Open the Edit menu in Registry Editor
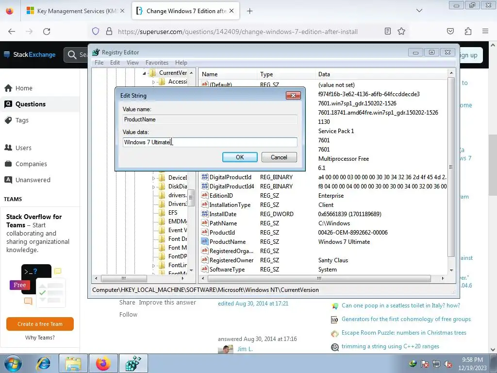 [115, 63]
